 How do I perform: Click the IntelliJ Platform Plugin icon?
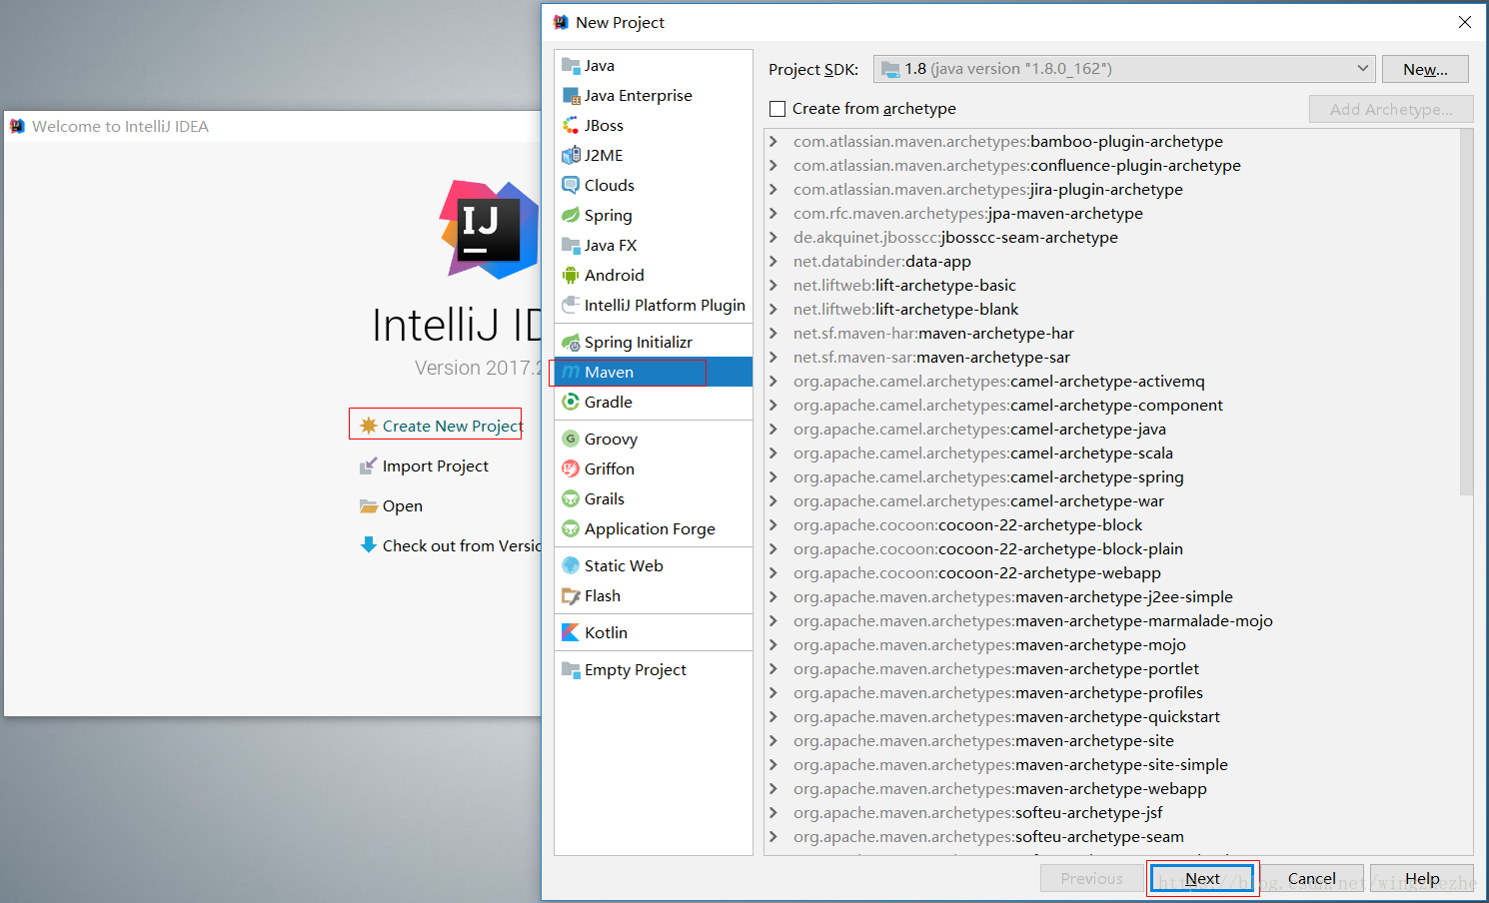(x=571, y=306)
